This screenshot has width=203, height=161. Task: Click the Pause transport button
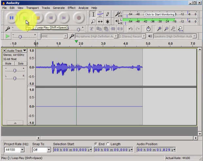pyautogui.click(x=11, y=18)
